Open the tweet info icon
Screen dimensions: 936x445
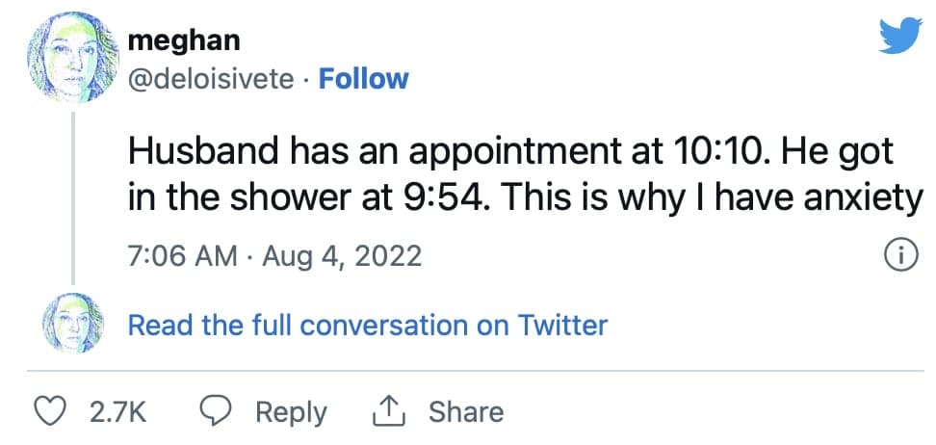tap(902, 257)
